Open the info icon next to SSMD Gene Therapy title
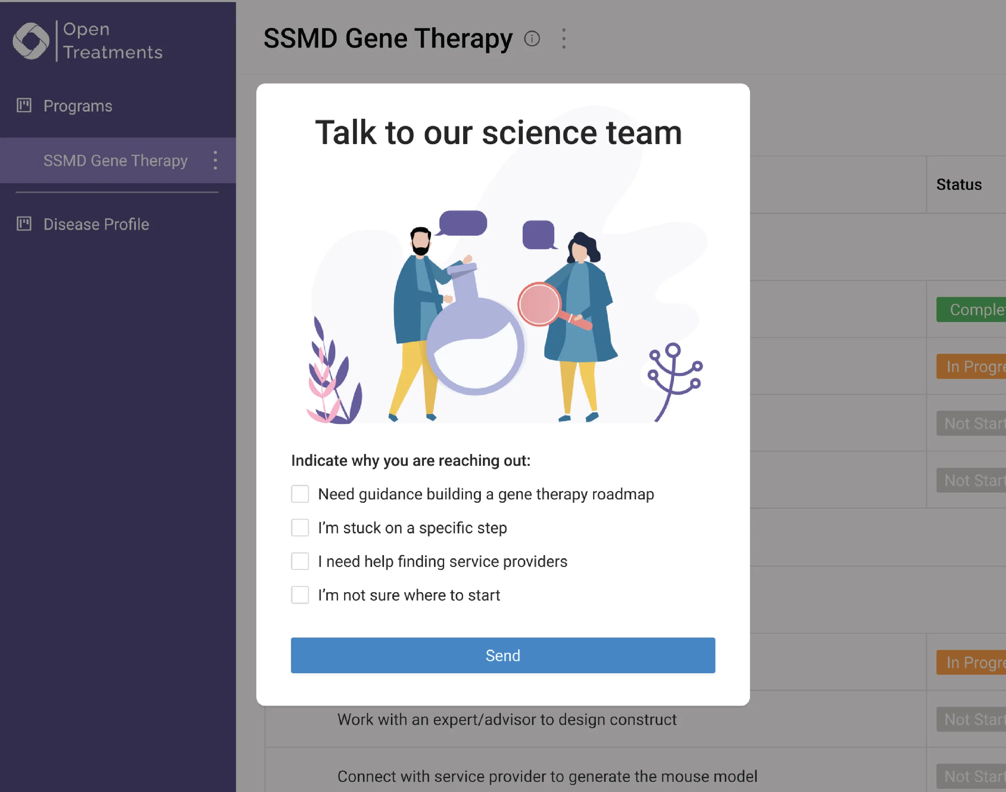Viewport: 1006px width, 792px height. tap(532, 39)
